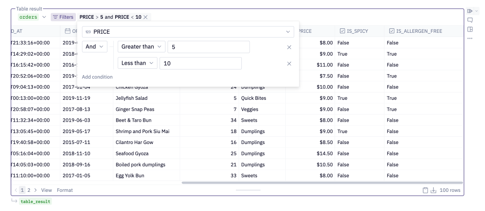The image size is (485, 211).
Task: Click the $14.50 price cell
Action: click(x=310, y=154)
